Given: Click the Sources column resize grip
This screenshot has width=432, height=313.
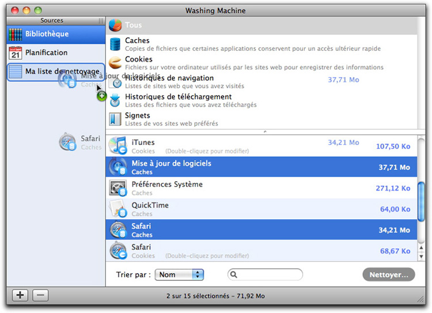Looking at the screenshot, I should click(x=101, y=21).
